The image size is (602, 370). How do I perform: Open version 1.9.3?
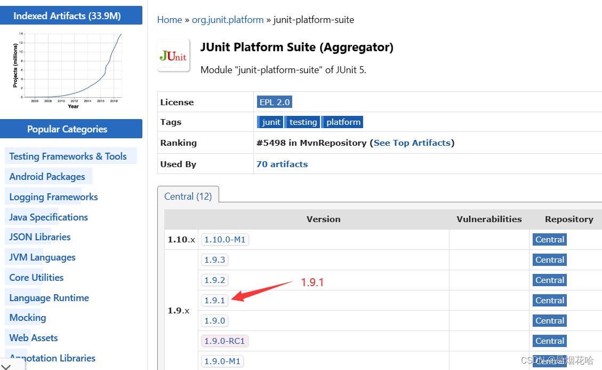point(214,259)
